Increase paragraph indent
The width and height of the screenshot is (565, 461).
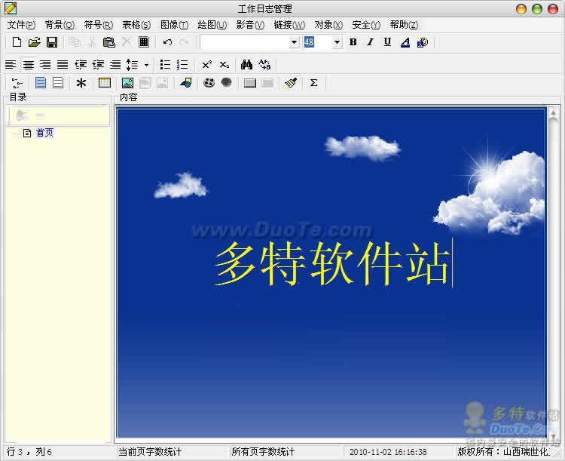(x=98, y=65)
